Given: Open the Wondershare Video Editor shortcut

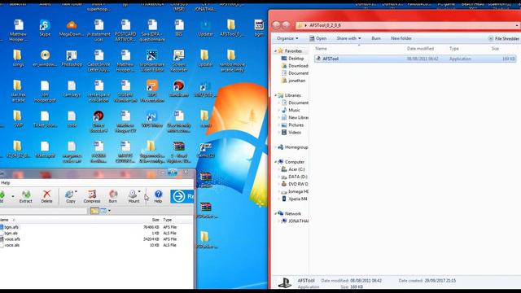Looking at the screenshot, I should (x=152, y=61).
